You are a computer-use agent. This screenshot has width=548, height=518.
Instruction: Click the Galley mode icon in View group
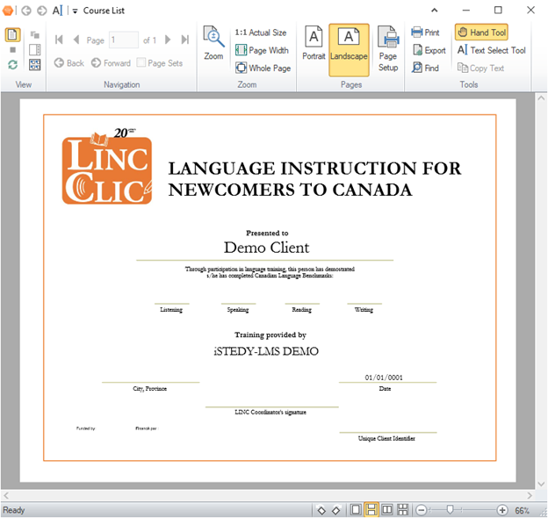34,35
